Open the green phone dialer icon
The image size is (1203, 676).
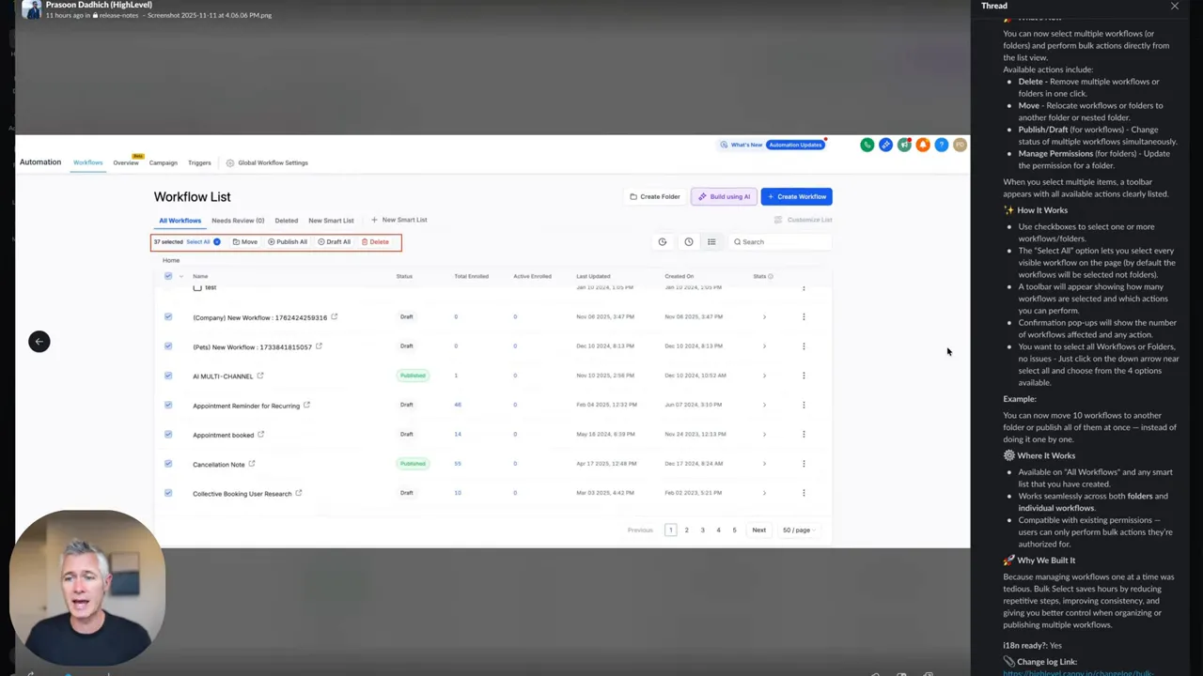[867, 144]
